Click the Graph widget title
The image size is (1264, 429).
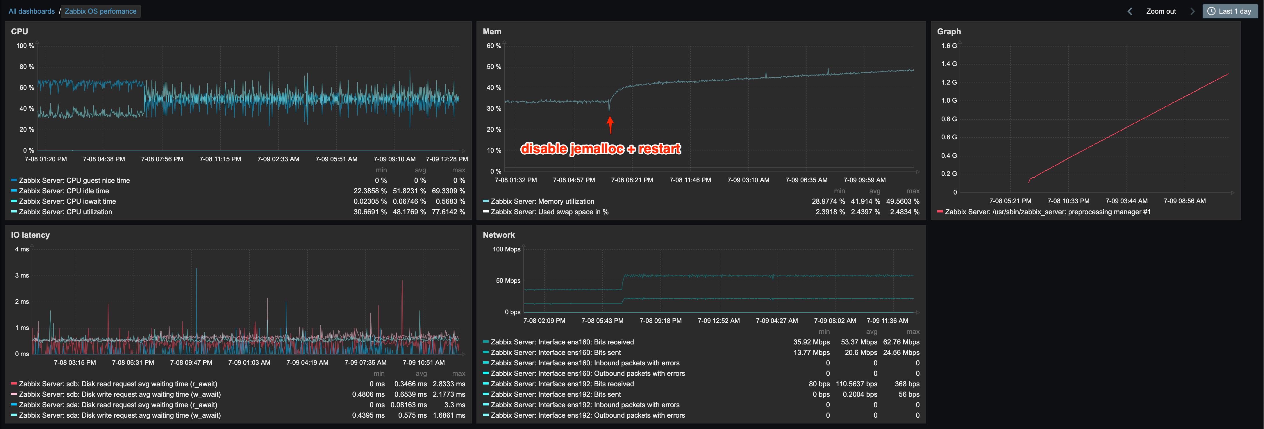tap(949, 31)
